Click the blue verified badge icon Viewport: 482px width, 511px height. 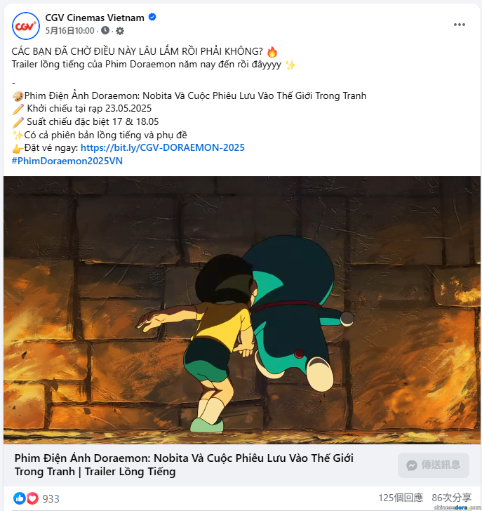pyautogui.click(x=152, y=18)
